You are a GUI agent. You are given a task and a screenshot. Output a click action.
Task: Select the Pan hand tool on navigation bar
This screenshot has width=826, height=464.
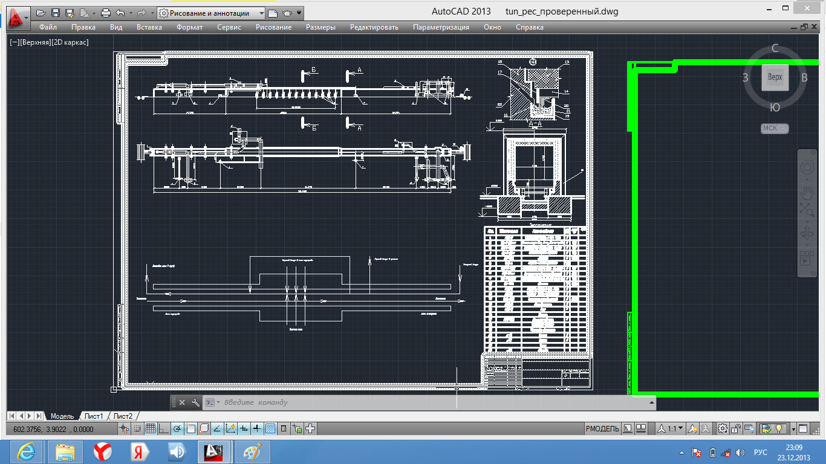[x=807, y=193]
